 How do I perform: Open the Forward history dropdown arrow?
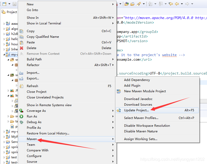[192, 4]
